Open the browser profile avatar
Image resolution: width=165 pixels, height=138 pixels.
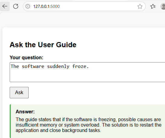click(x=163, y=6)
